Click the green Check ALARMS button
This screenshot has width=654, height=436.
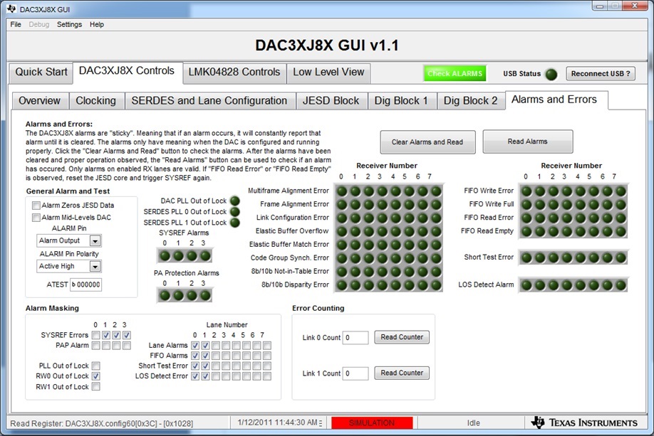[455, 74]
